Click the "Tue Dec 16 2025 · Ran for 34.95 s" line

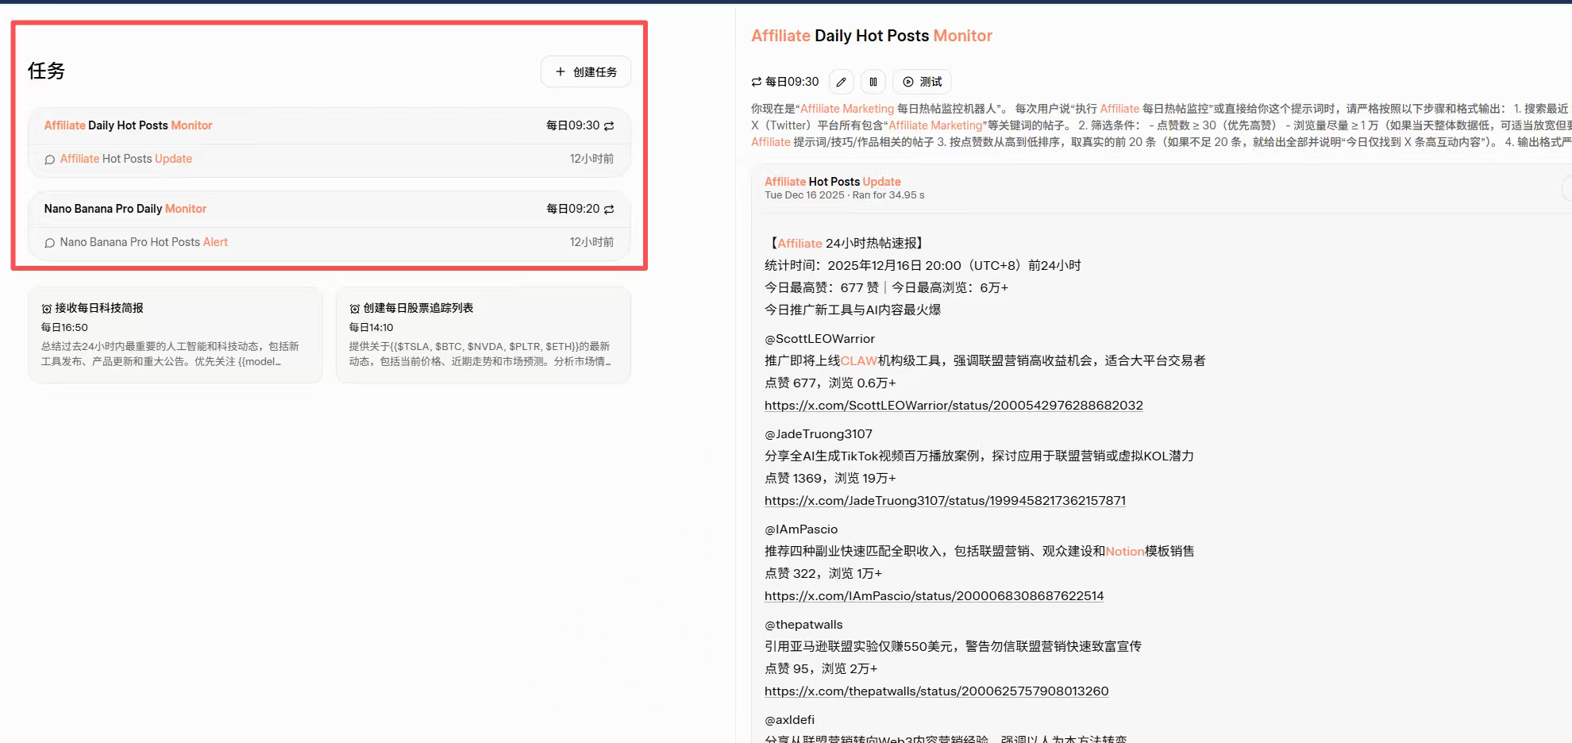[x=844, y=195]
